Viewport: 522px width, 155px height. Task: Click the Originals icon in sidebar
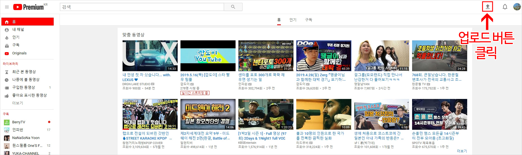pyautogui.click(x=7, y=53)
